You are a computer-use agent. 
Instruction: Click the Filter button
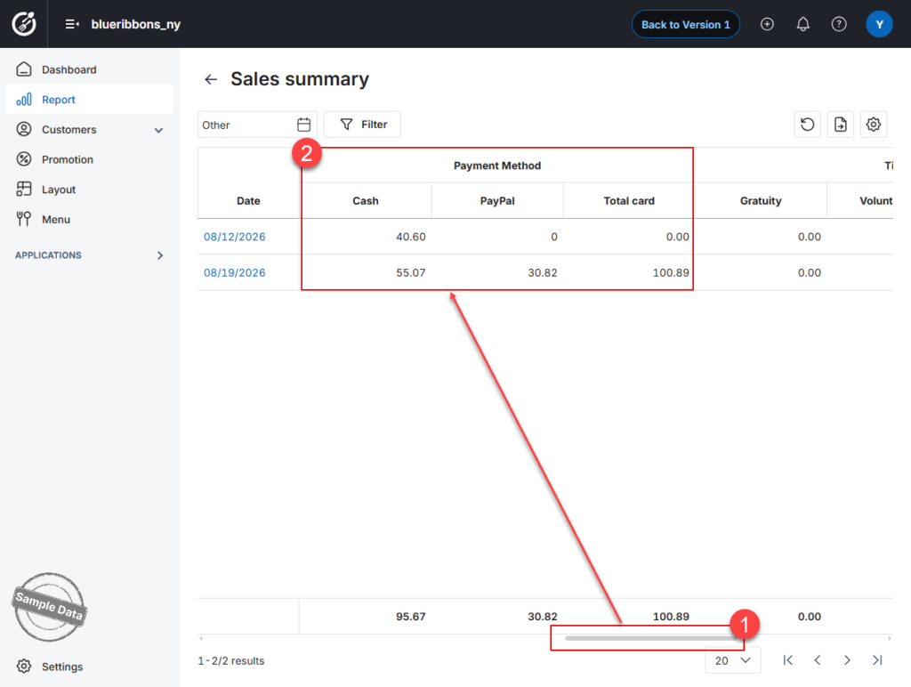click(363, 125)
